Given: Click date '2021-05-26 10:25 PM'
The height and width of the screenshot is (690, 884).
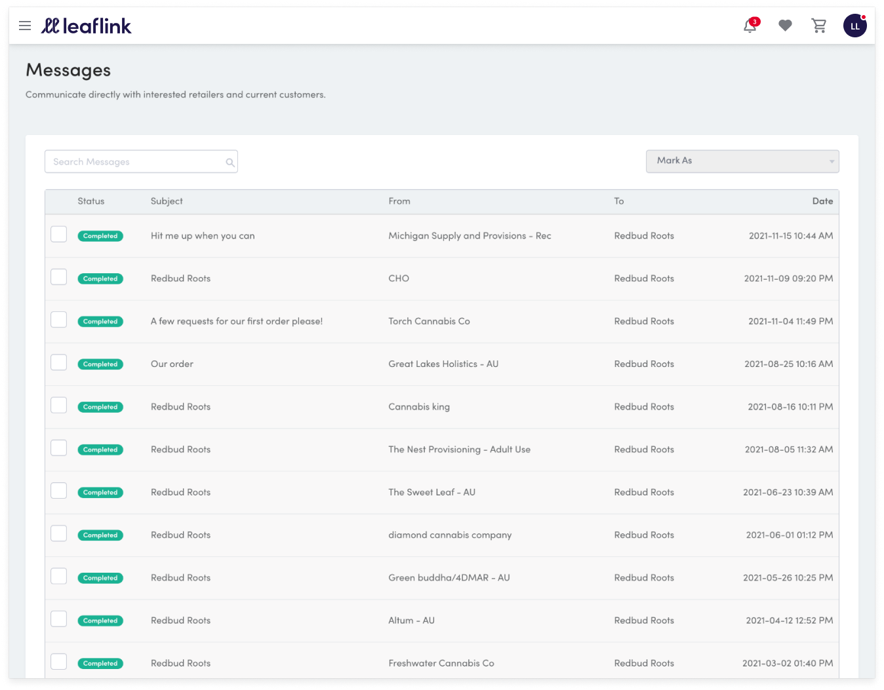Looking at the screenshot, I should coord(788,578).
